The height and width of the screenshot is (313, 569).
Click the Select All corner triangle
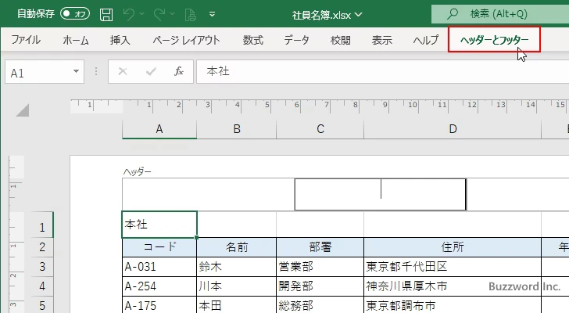23,110
